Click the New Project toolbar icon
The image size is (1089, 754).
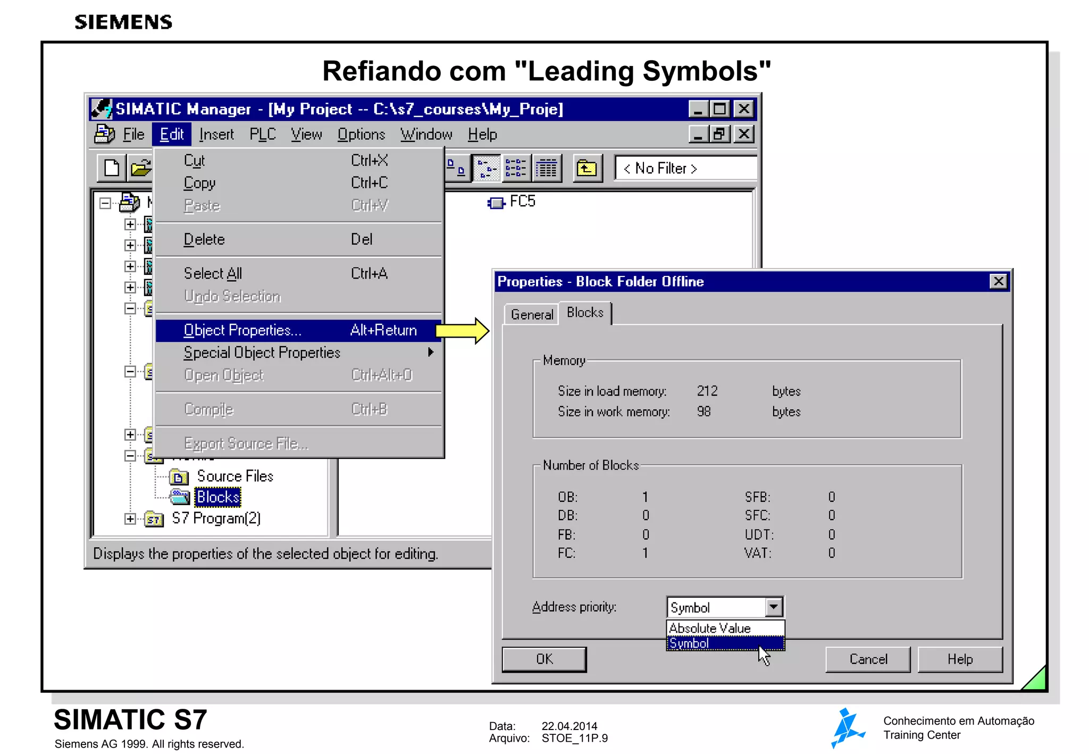[112, 168]
